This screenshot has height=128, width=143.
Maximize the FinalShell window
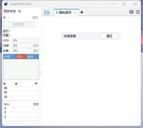coord(124,4)
